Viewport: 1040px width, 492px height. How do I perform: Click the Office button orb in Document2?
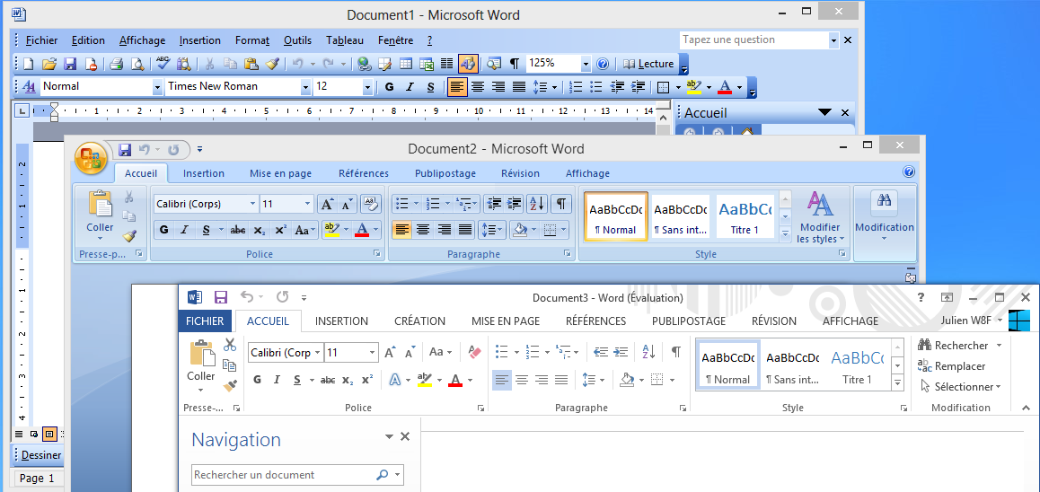90,159
